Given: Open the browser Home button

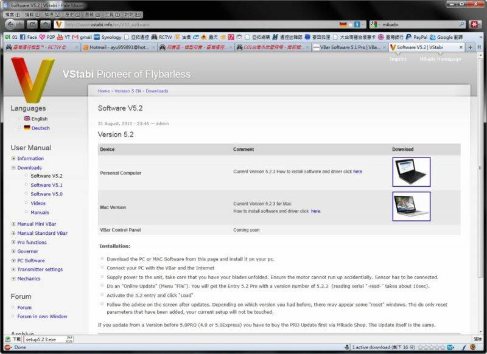Looking at the screenshot, I should [x=45, y=24].
